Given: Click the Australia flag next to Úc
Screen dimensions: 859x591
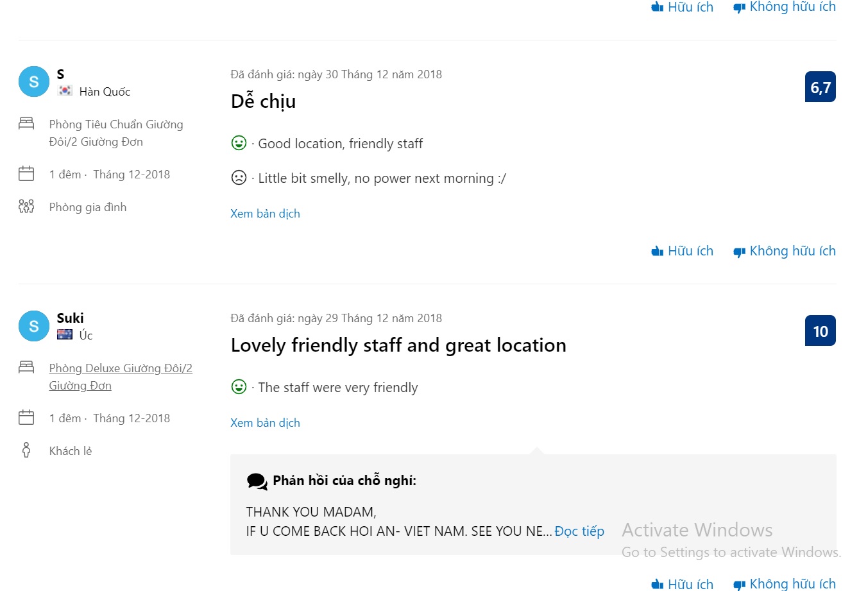Looking at the screenshot, I should pyautogui.click(x=65, y=334).
